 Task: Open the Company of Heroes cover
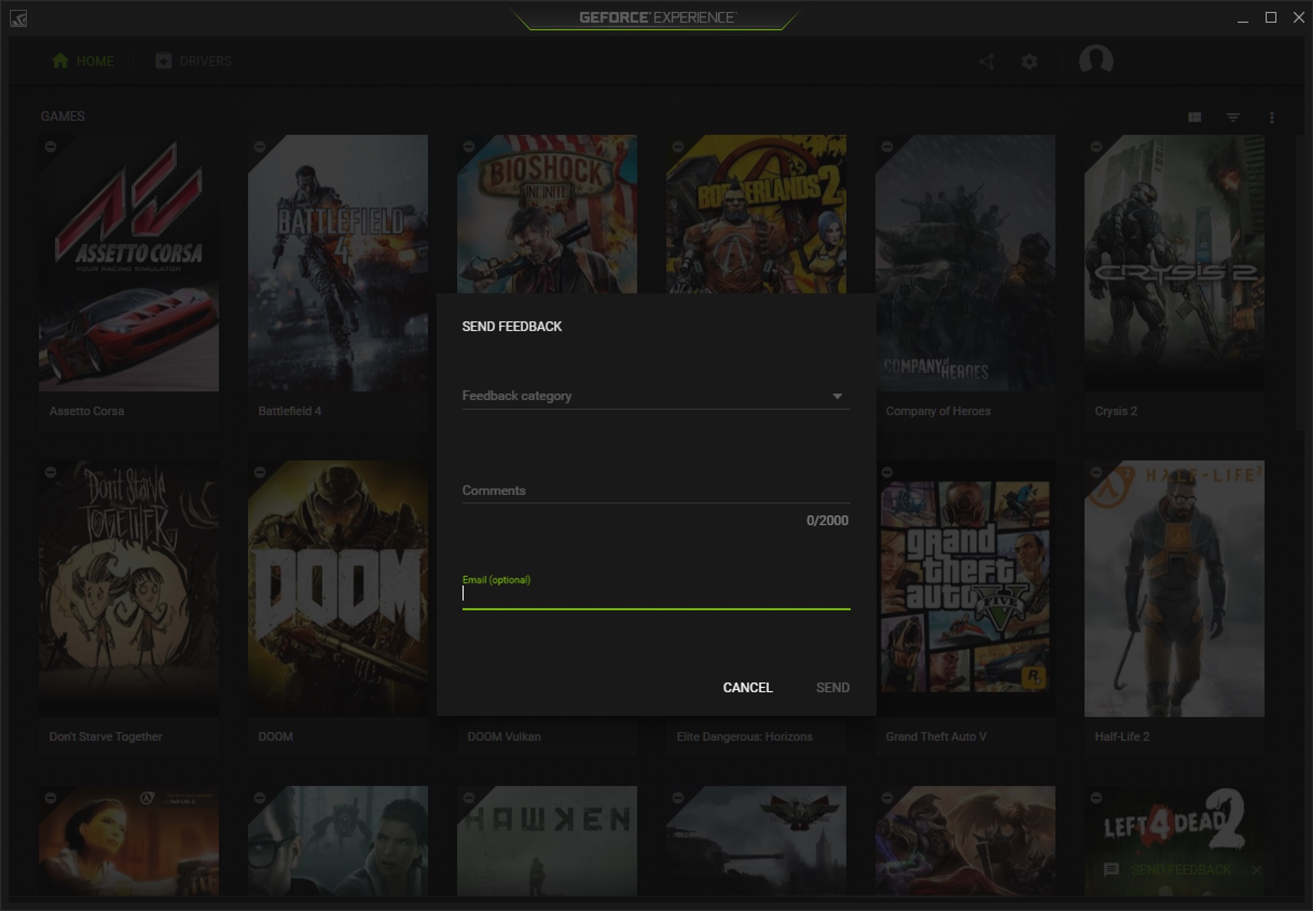coord(966,263)
